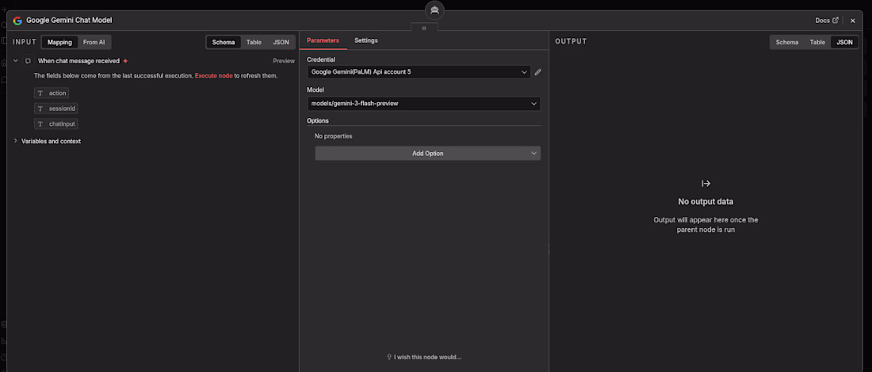This screenshot has width=872, height=372.
Task: Click the red lightning trigger icon
Action: point(126,61)
